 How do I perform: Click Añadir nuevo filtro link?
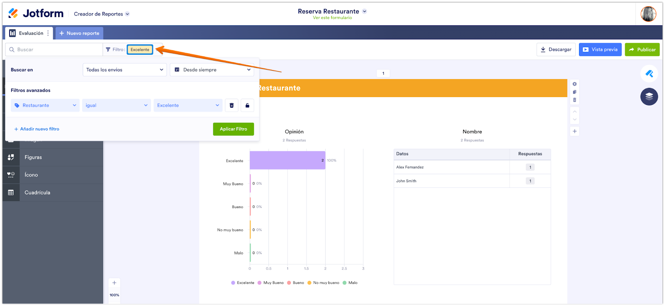click(x=37, y=129)
